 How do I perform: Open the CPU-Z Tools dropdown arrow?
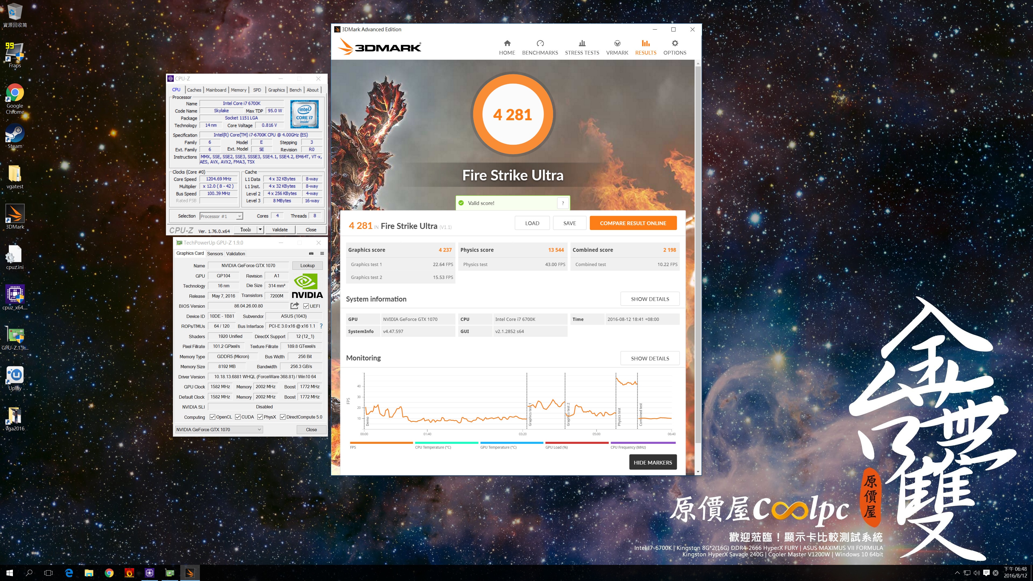click(260, 230)
